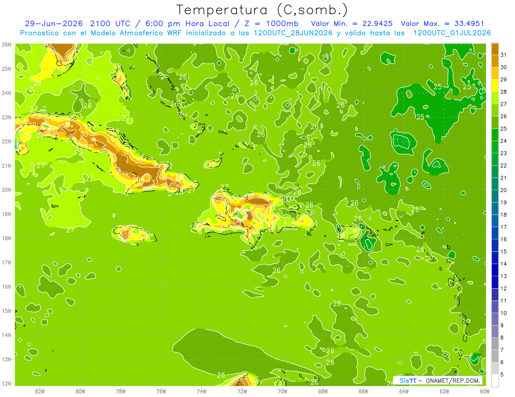Click legend scale label "13"

click(x=504, y=276)
